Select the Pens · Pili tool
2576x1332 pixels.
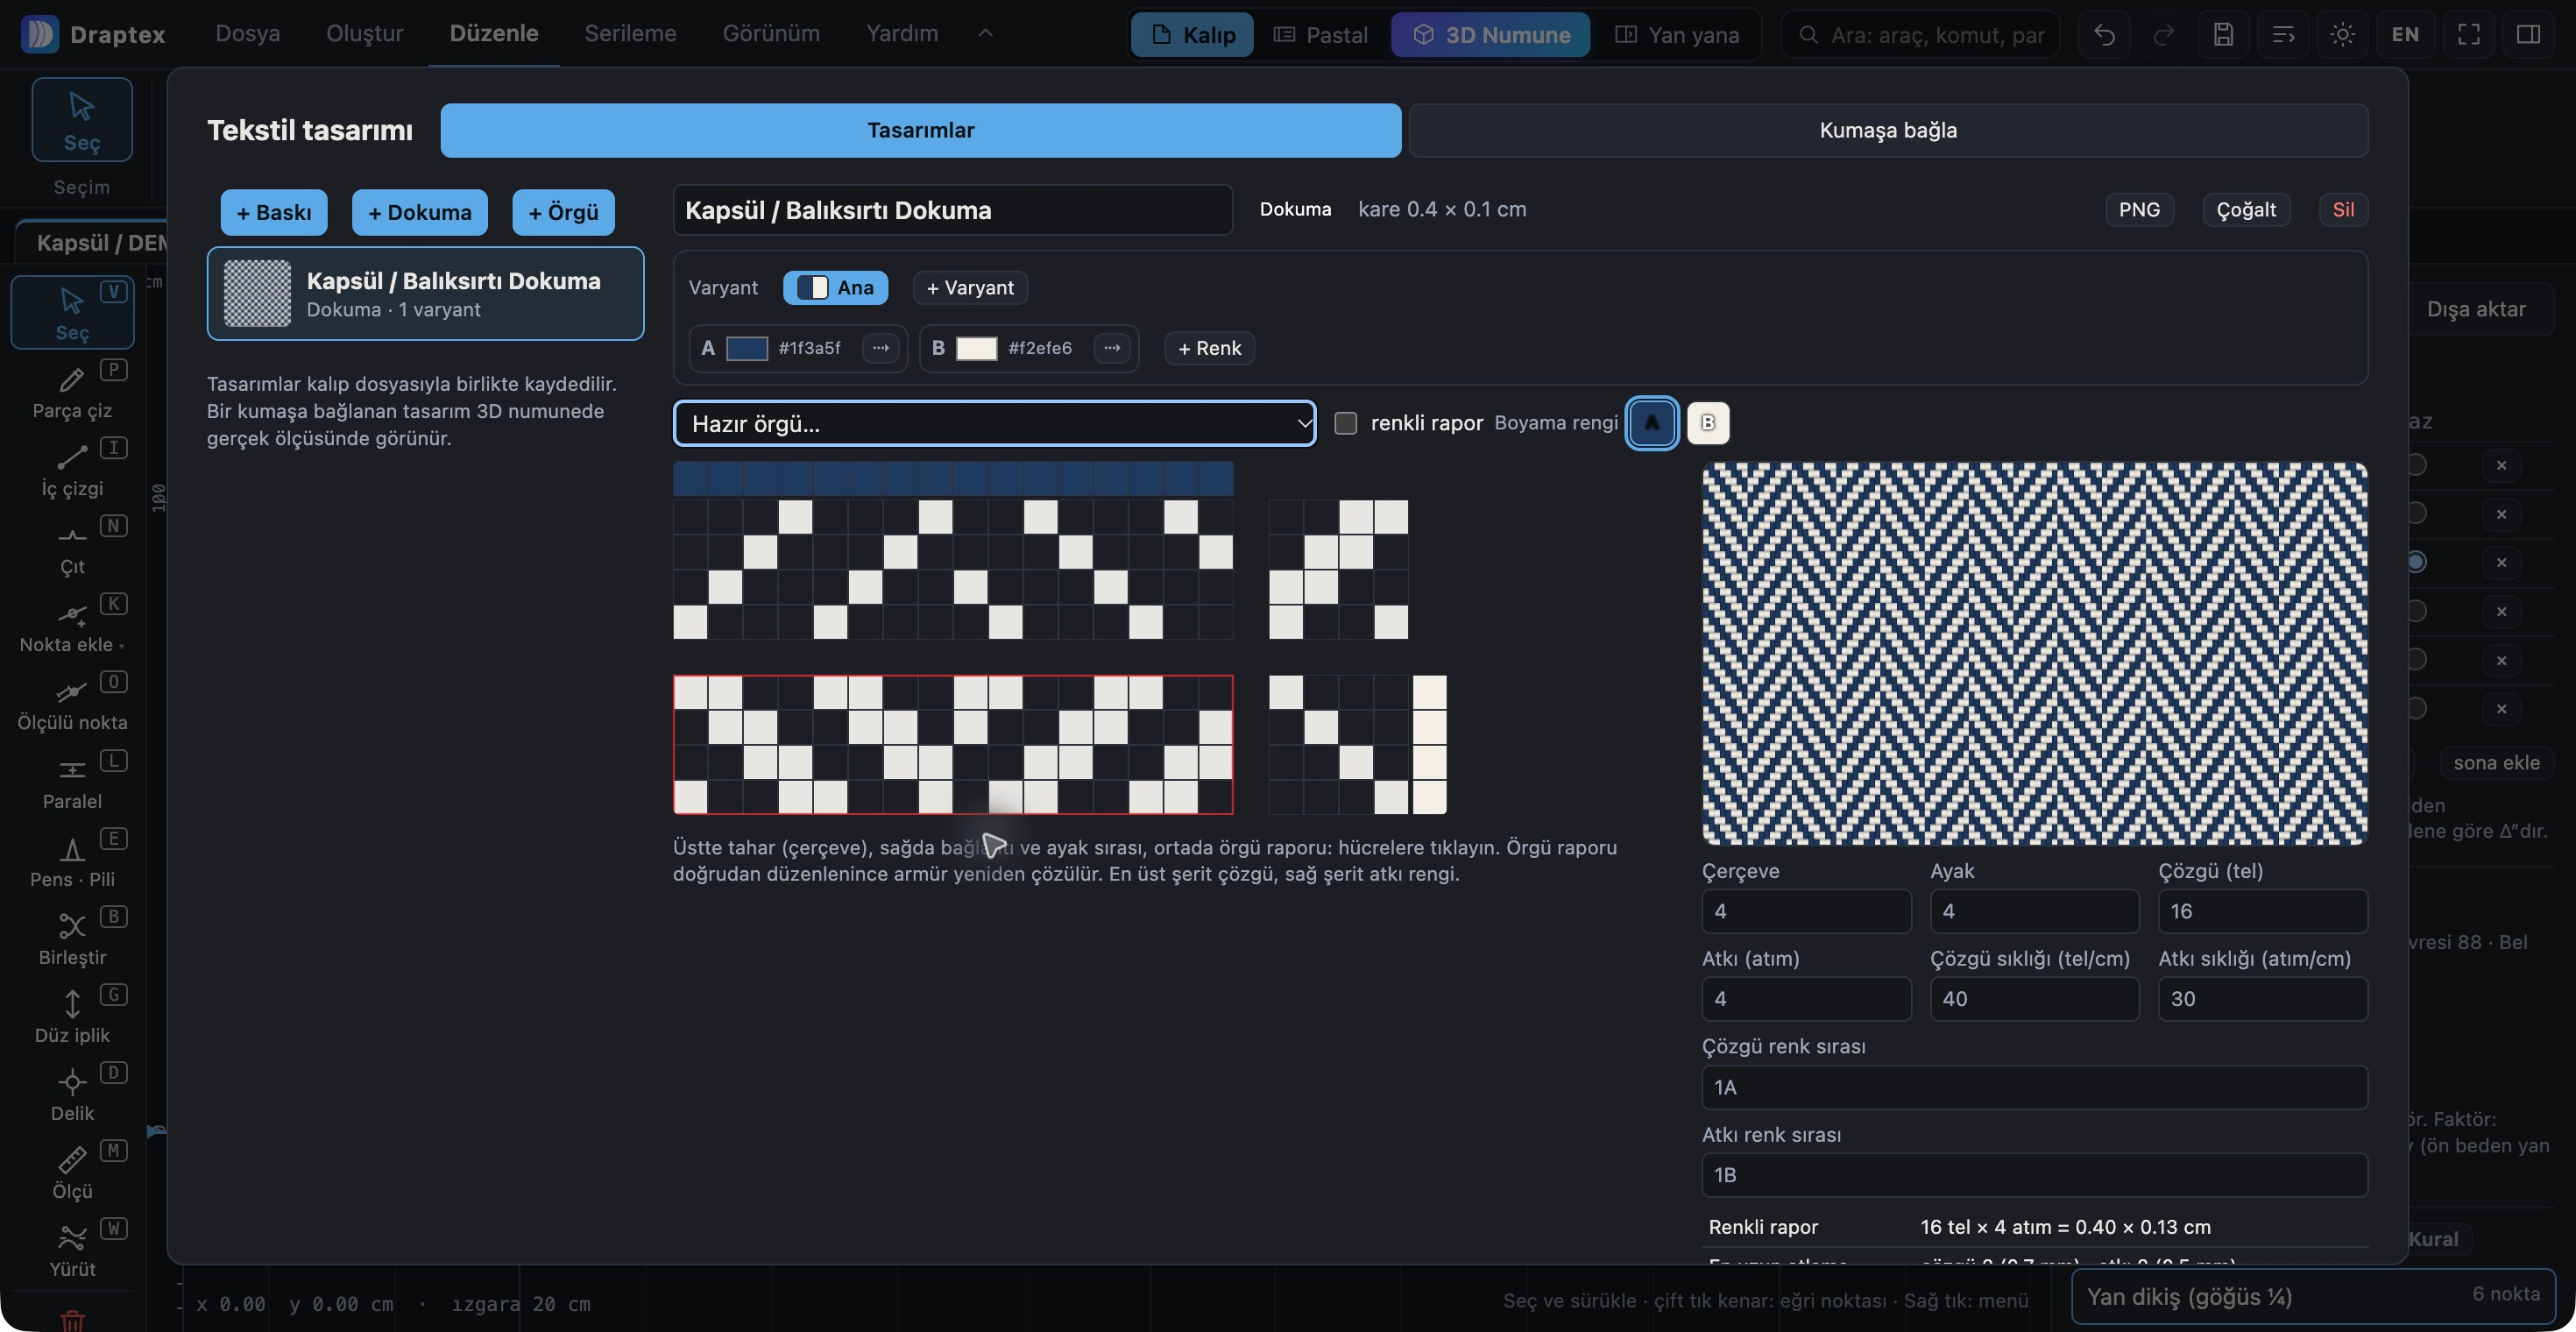coord(72,860)
